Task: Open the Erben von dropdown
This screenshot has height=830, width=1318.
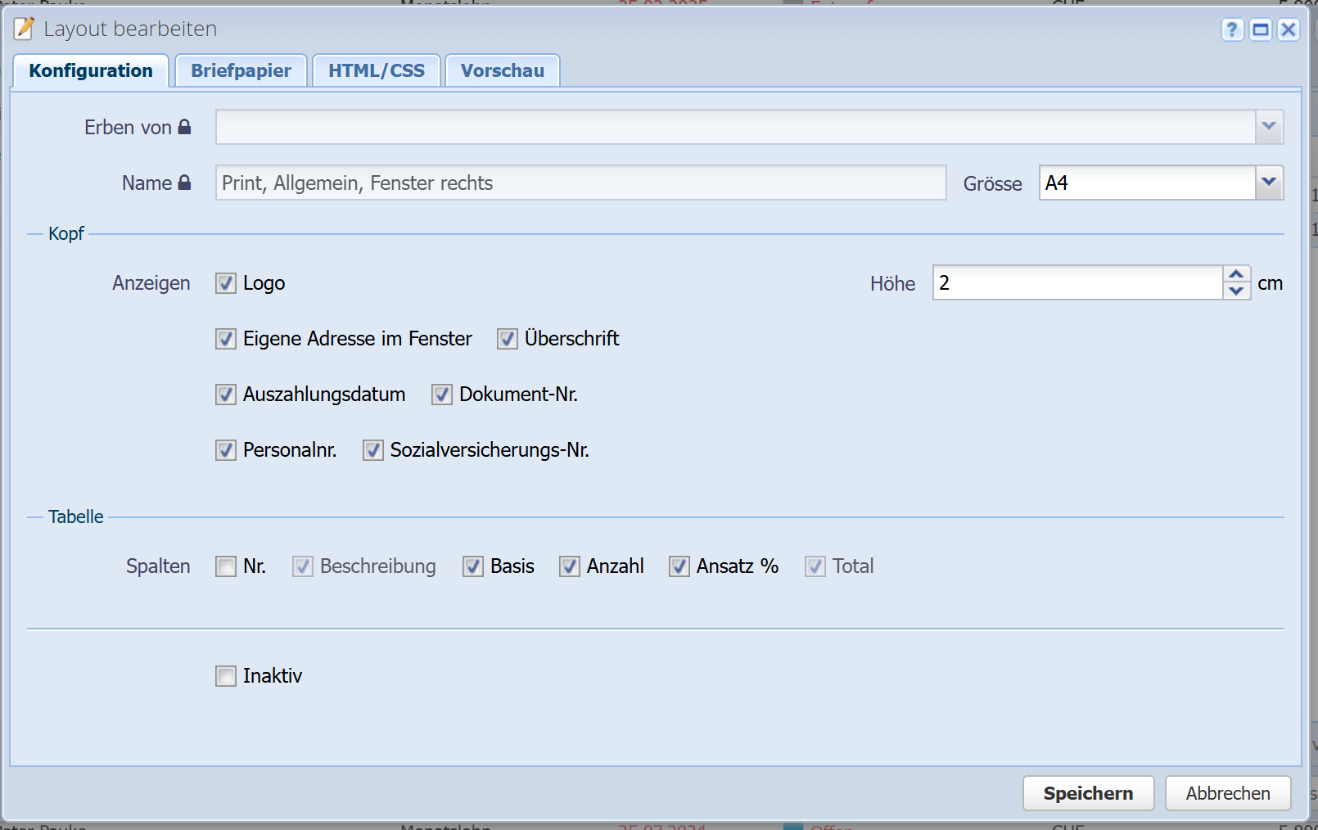Action: (x=1269, y=127)
